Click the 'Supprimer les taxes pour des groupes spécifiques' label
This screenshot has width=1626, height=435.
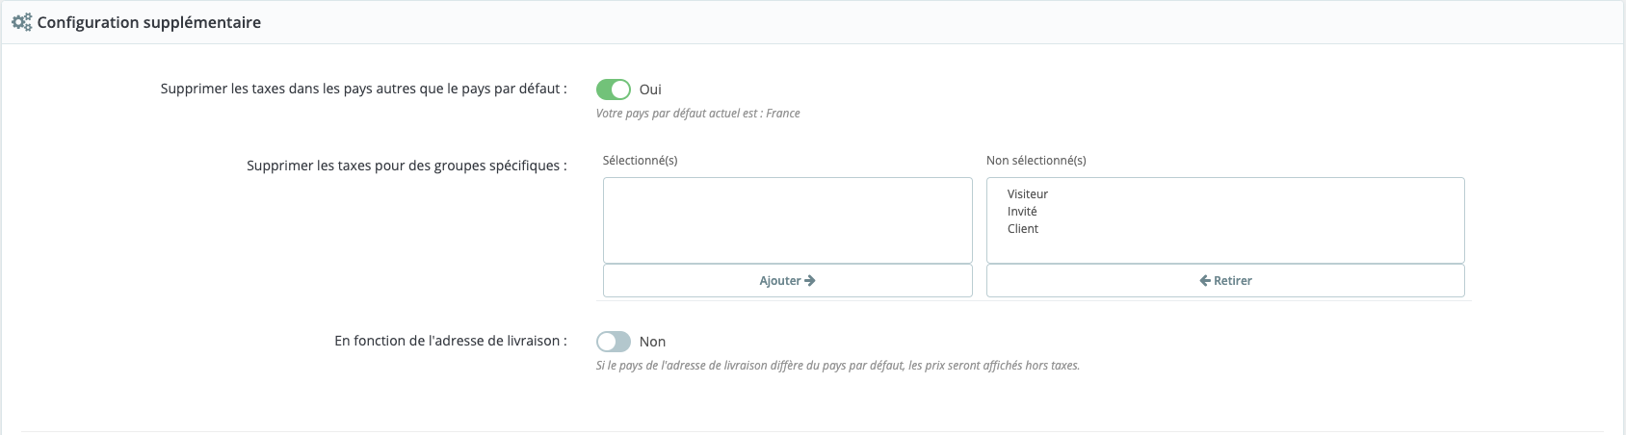406,166
